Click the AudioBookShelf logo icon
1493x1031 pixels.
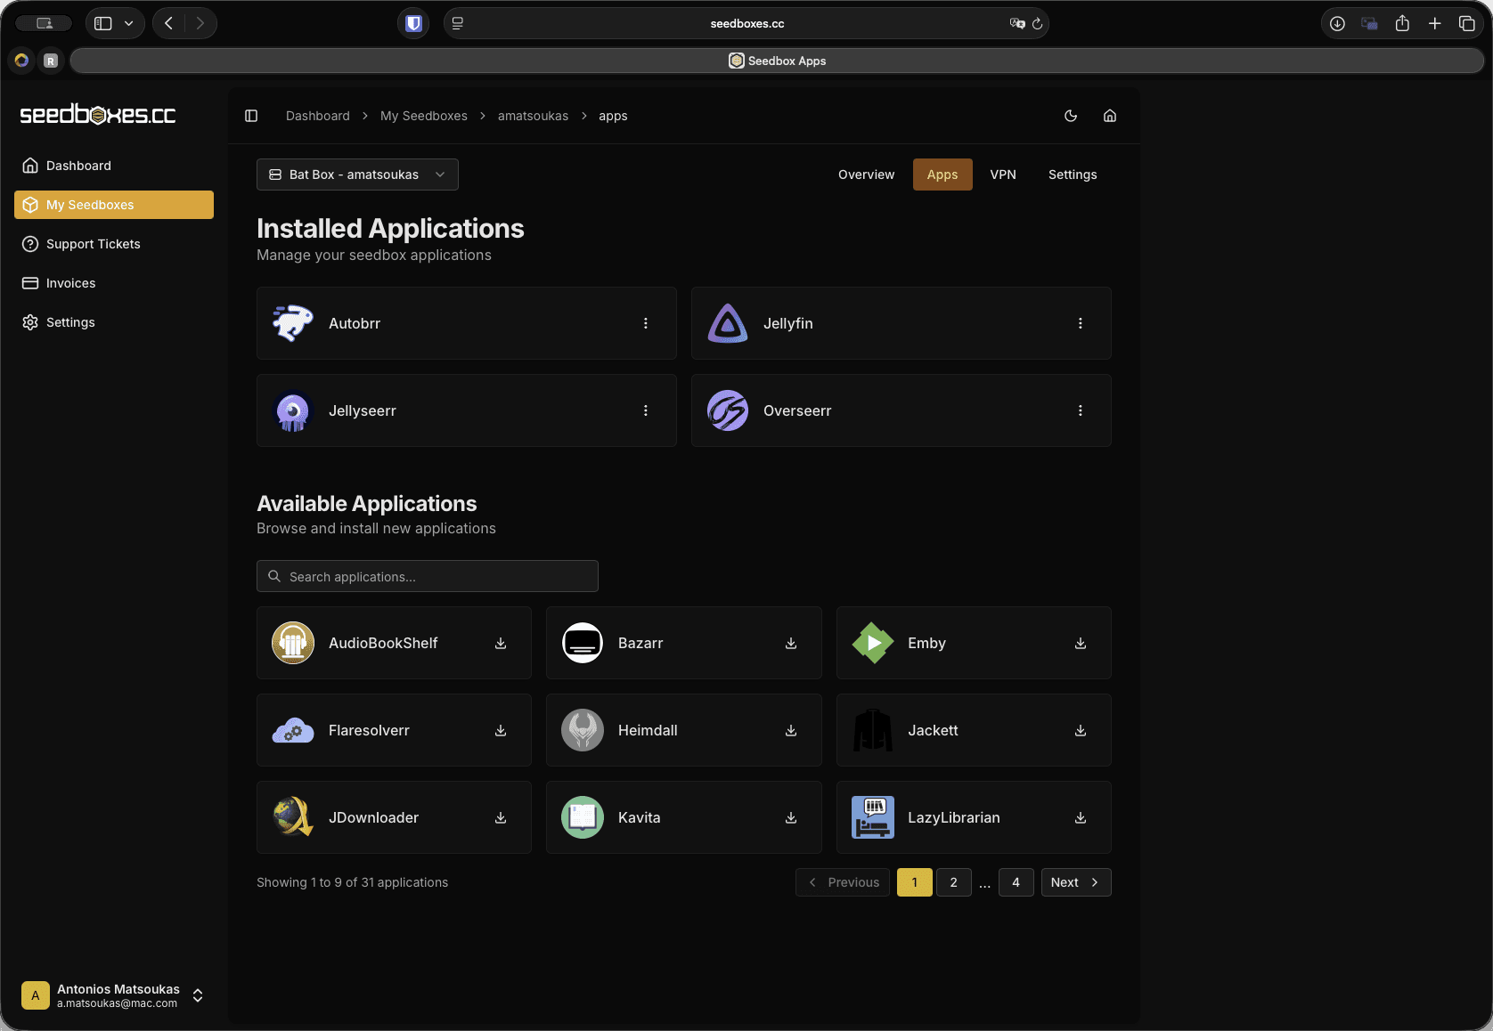coord(292,643)
